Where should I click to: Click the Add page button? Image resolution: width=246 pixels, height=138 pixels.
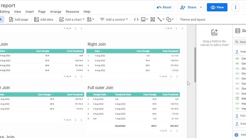[18, 20]
